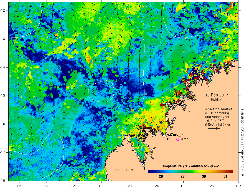Click the longitude '123' axis label
This screenshot has width=244, height=189.
[x=129, y=186]
